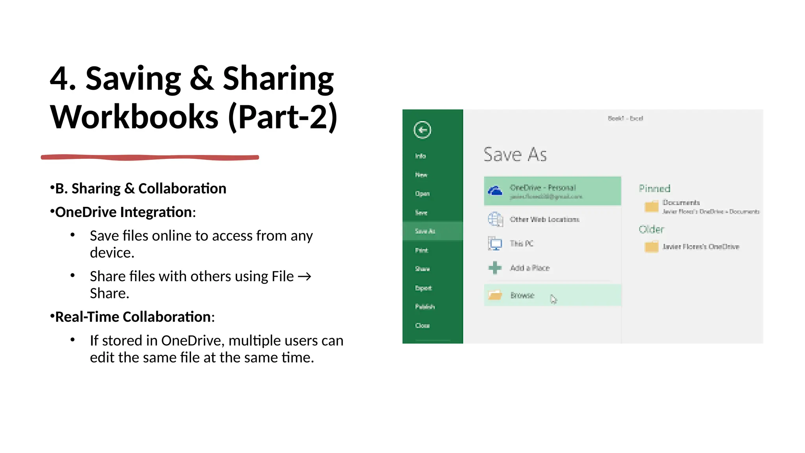Click the OneDrive cloud icon
The image size is (805, 453).
[x=495, y=191]
